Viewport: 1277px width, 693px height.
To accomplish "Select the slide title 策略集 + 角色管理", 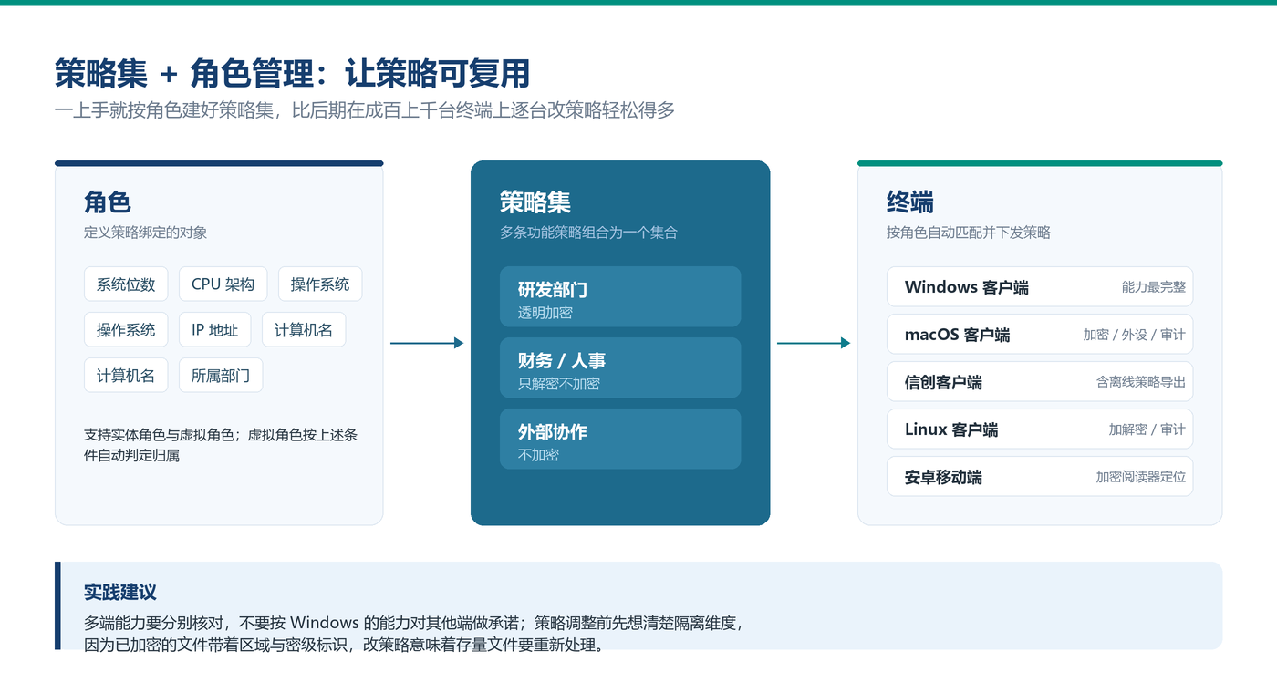I will click(292, 73).
